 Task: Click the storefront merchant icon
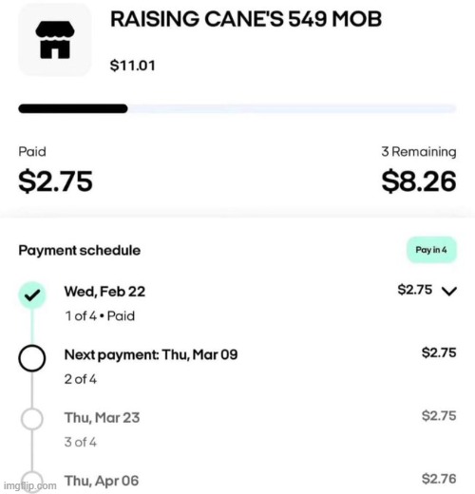[x=55, y=40]
